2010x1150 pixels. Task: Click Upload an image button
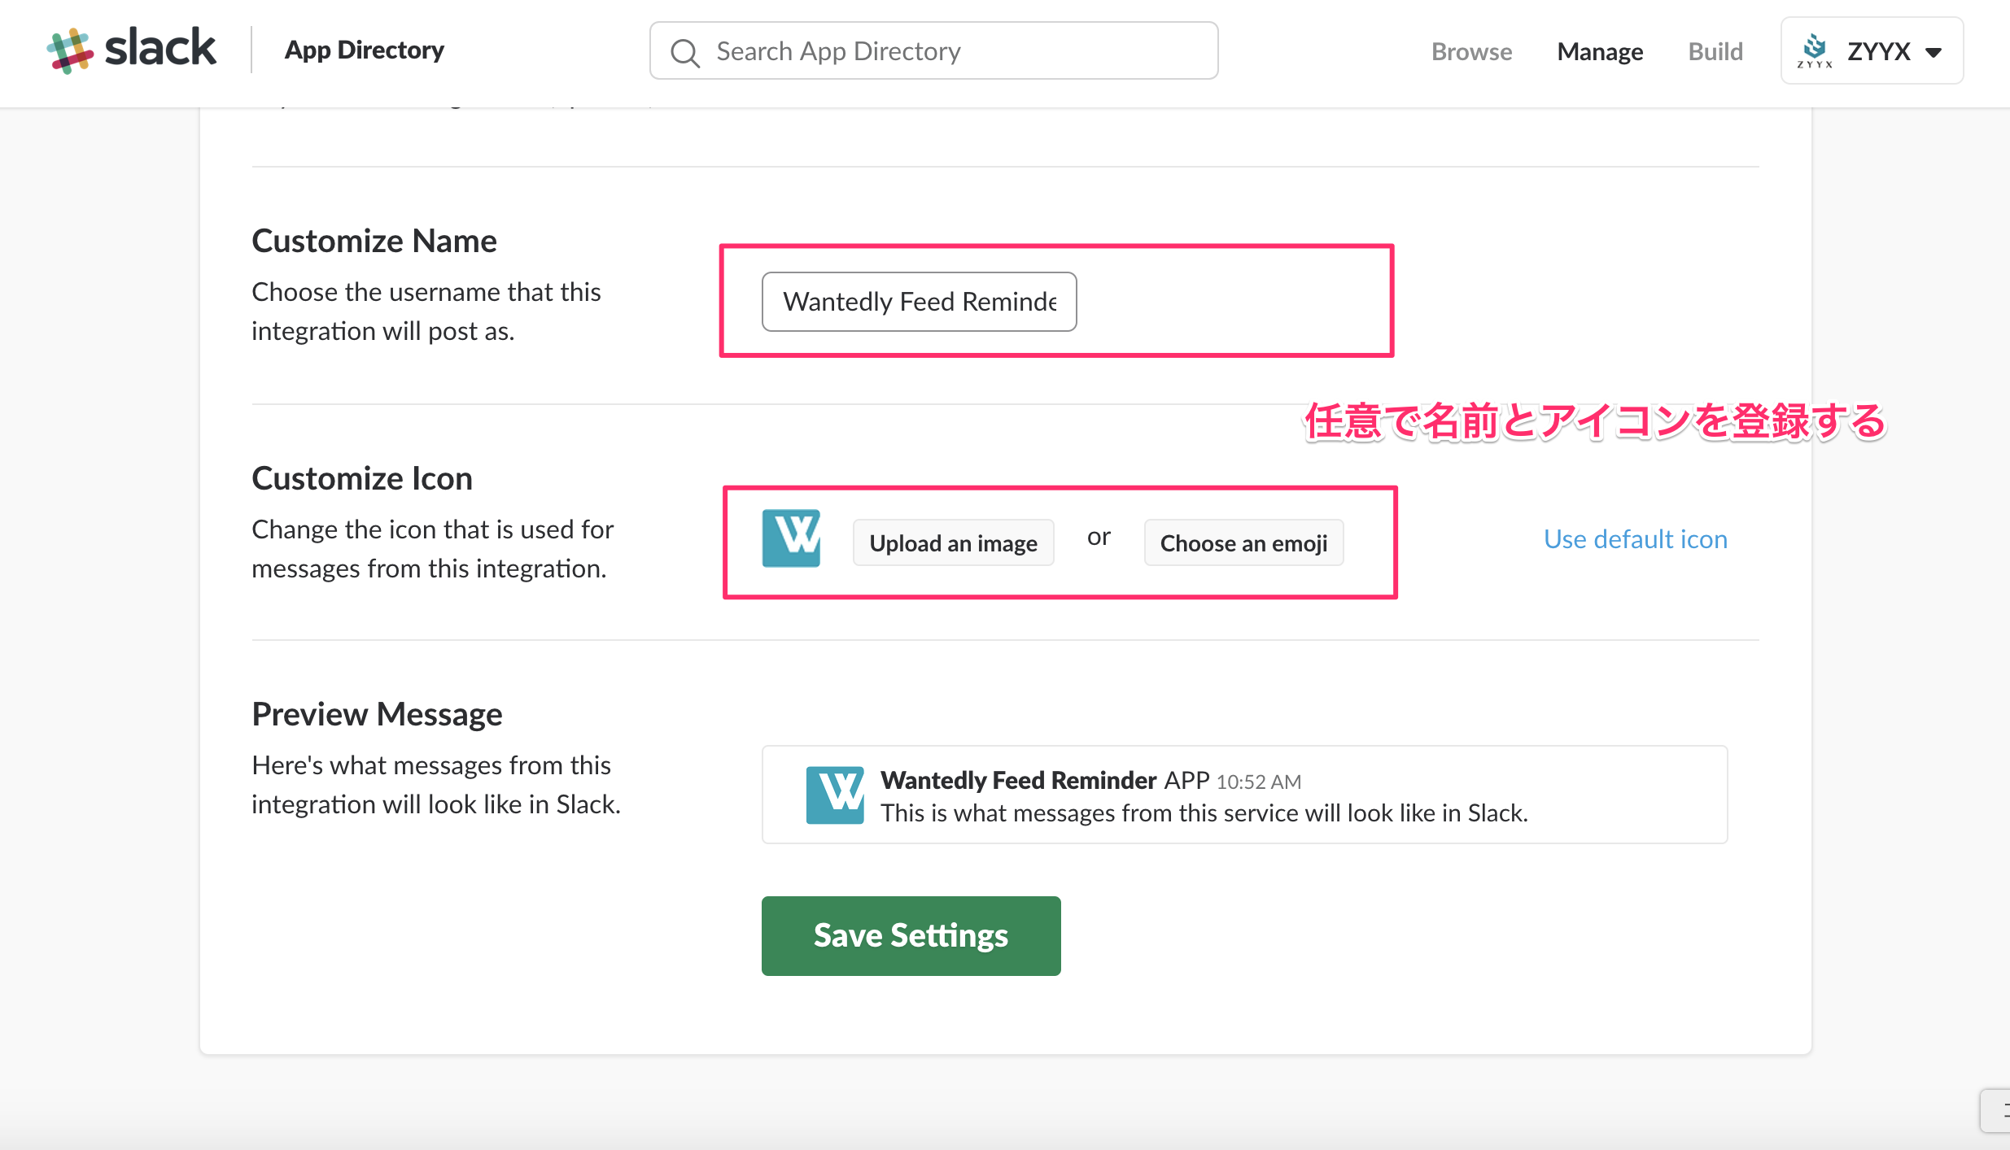(953, 542)
